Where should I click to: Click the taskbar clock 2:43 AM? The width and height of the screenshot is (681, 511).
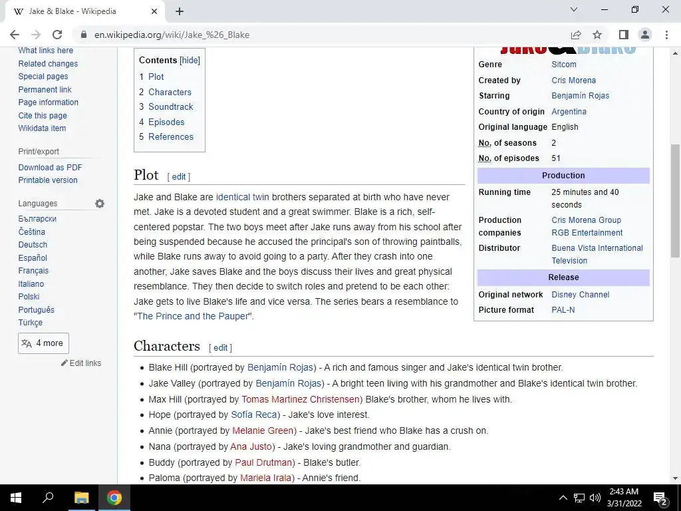coord(624,498)
